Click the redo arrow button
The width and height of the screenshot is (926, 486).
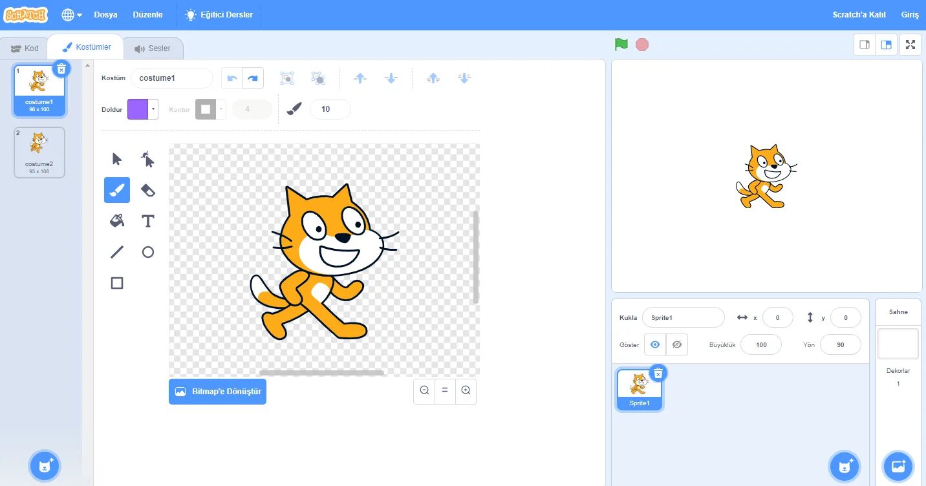point(253,78)
